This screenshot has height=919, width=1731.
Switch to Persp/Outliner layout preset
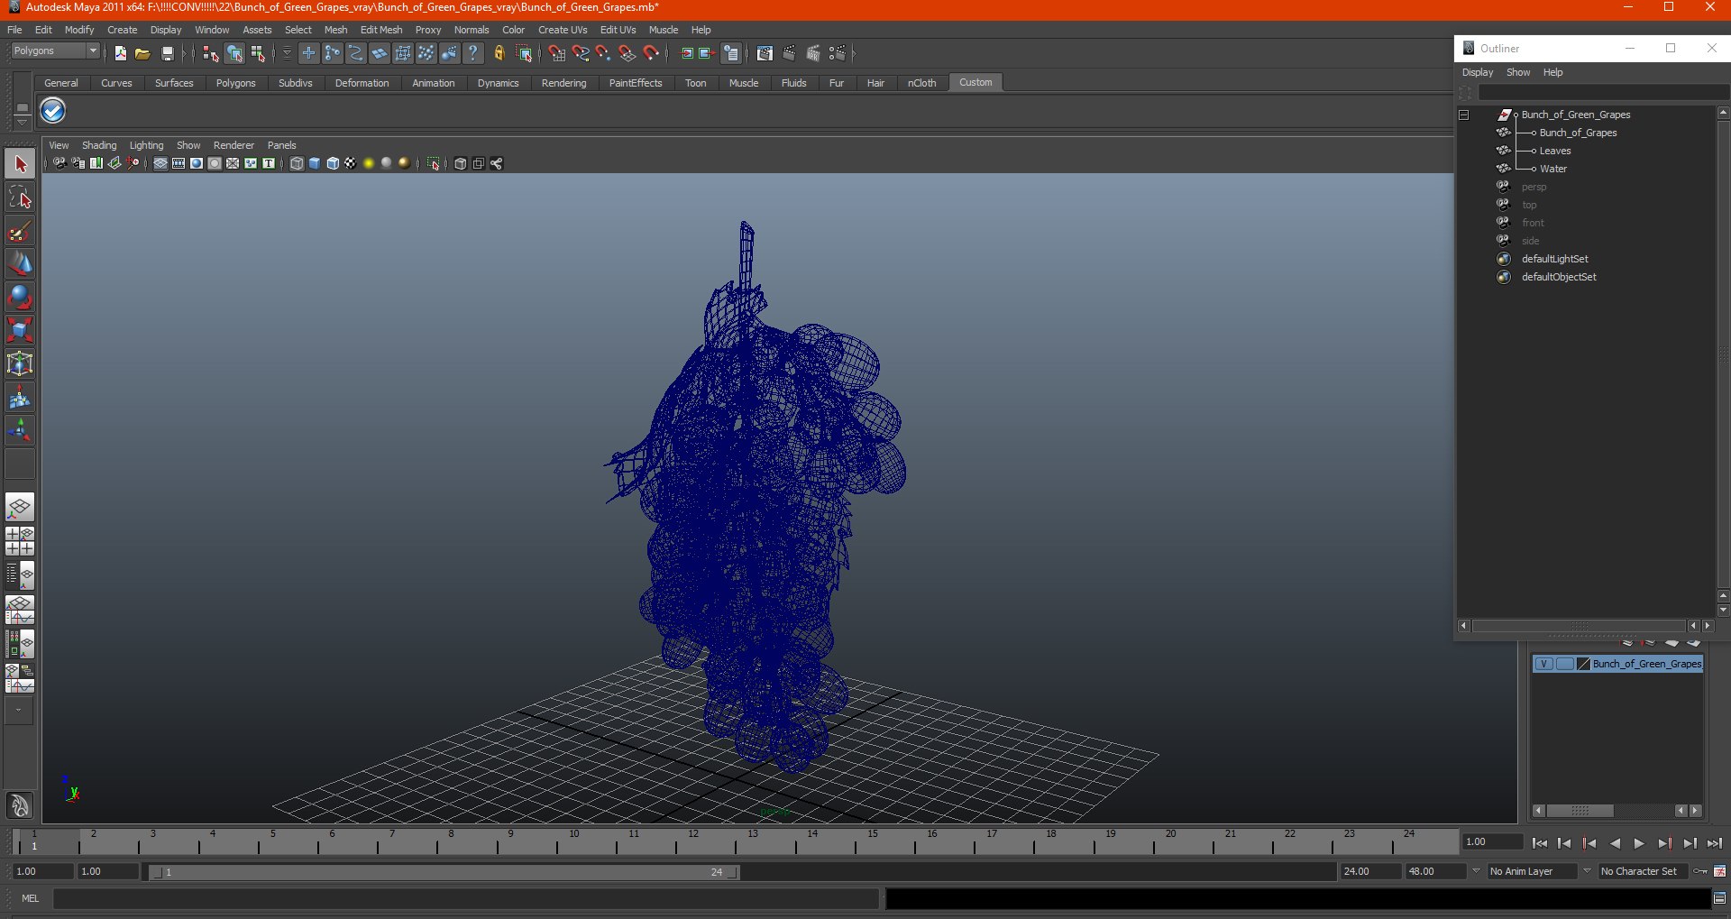(20, 575)
